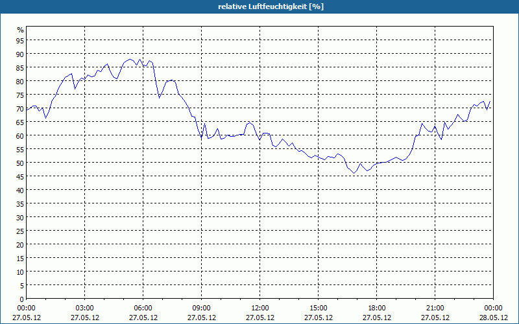The height and width of the screenshot is (324, 519).
Task: Select the 21:00 time axis label
Action: [435, 308]
